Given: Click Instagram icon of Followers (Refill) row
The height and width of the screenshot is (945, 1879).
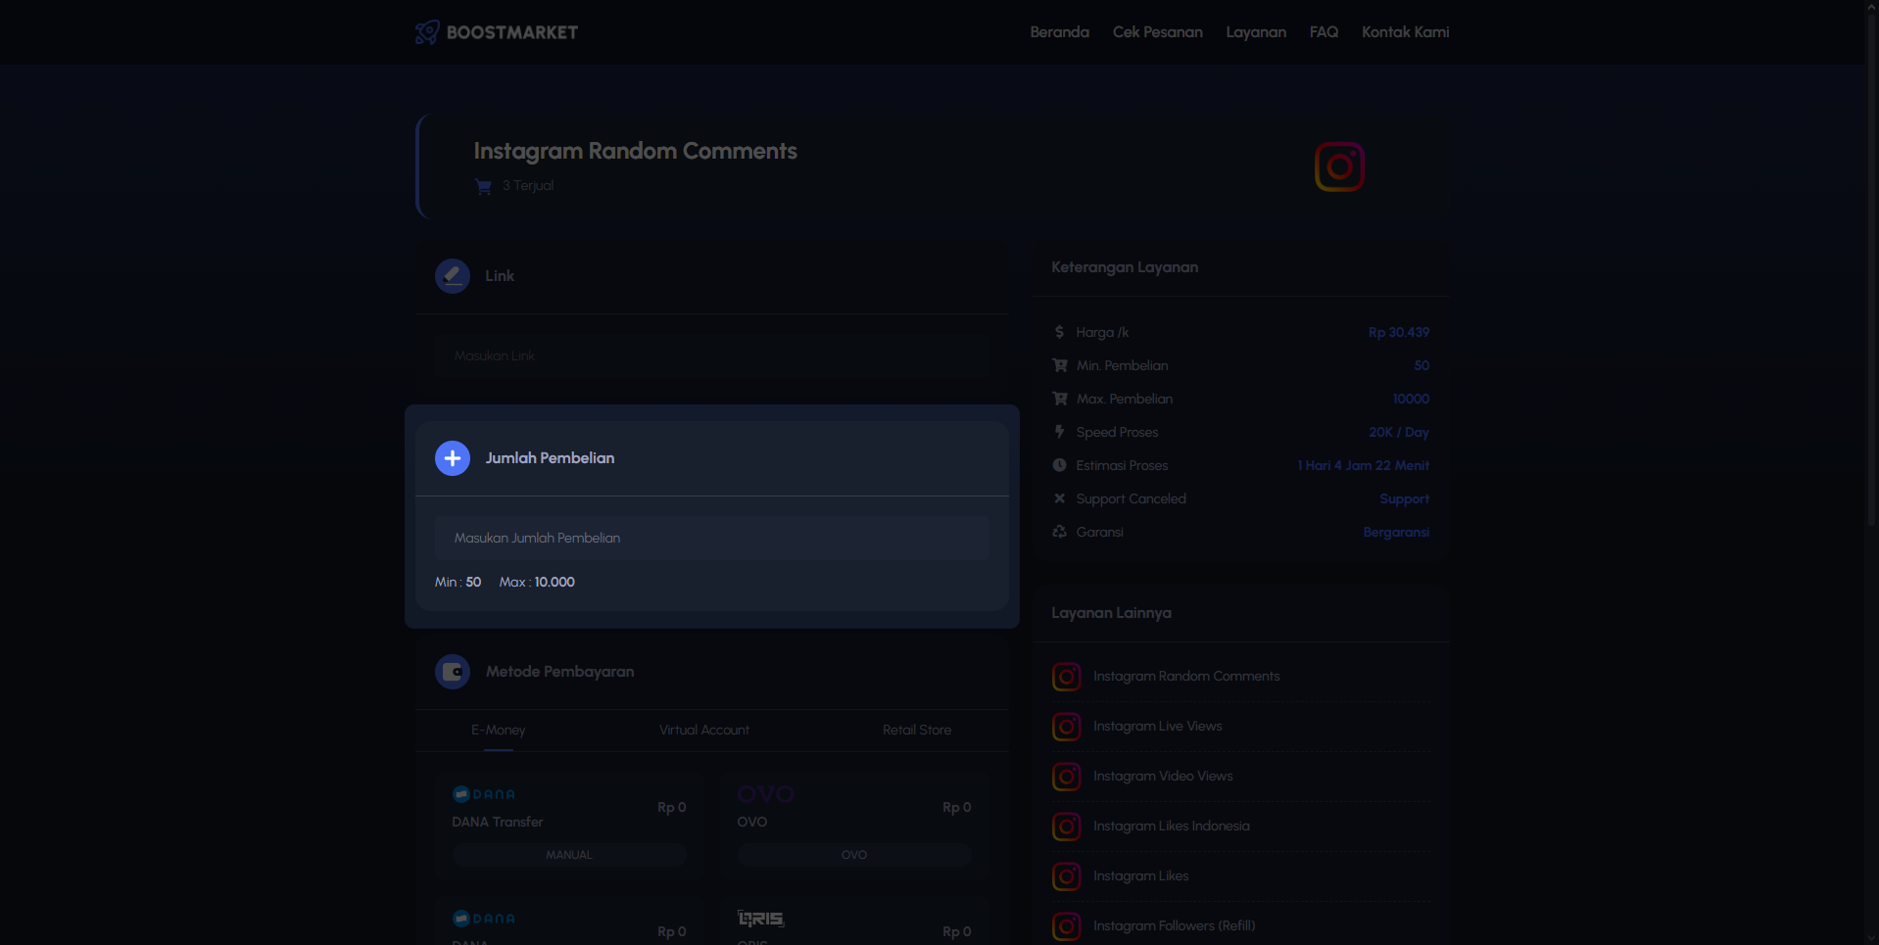Looking at the screenshot, I should tap(1067, 926).
